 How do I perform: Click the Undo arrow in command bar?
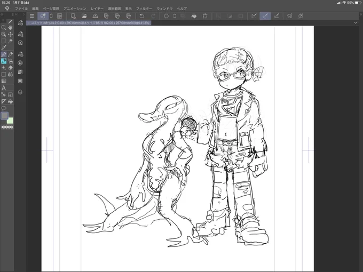point(142,16)
